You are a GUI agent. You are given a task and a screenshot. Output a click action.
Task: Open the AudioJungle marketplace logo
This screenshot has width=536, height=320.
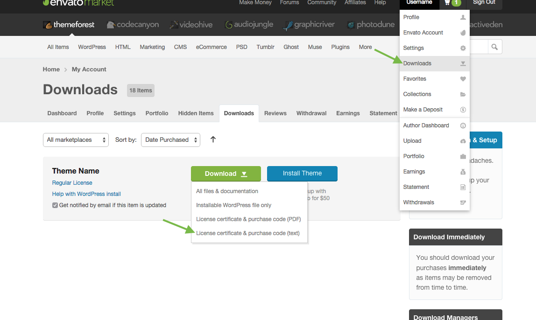[249, 25]
